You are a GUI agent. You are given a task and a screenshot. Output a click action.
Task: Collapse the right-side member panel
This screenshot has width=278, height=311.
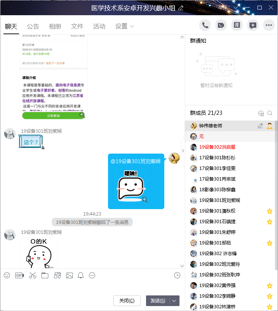[183, 151]
